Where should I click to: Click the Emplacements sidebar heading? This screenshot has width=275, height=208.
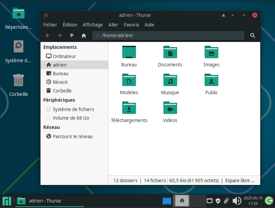[60, 47]
